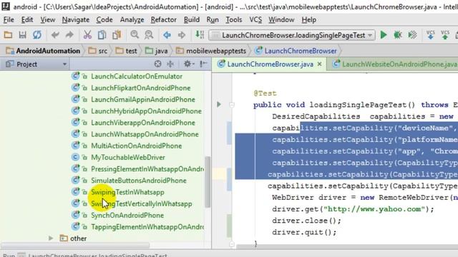Image resolution: width=458 pixels, height=257 pixels.
Task: Collapse loadingSinglePageTest method fold marker
Action: coord(232,105)
